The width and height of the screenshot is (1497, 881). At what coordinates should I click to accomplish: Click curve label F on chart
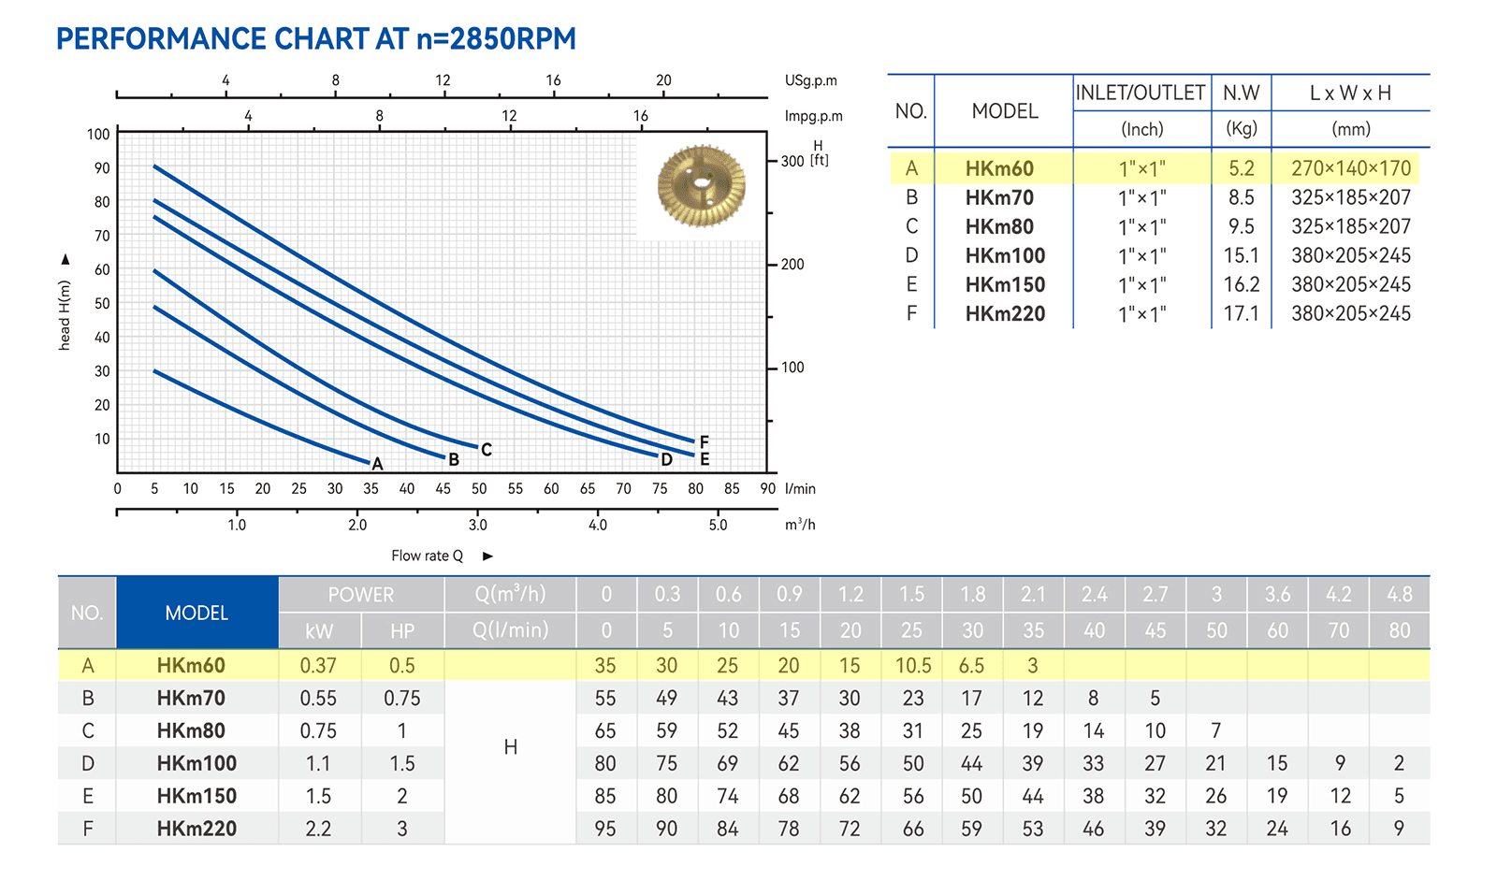tap(704, 441)
